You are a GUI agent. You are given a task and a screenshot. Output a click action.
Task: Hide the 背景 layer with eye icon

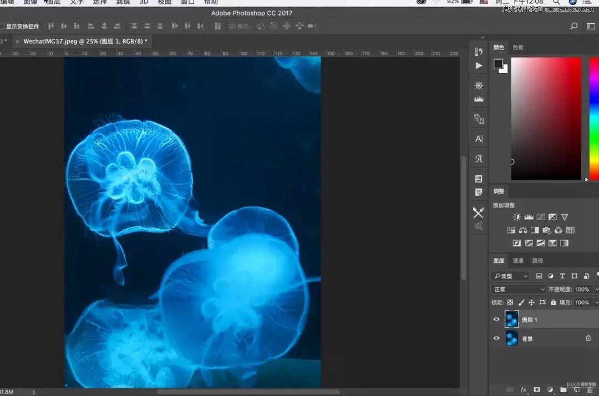(x=496, y=338)
